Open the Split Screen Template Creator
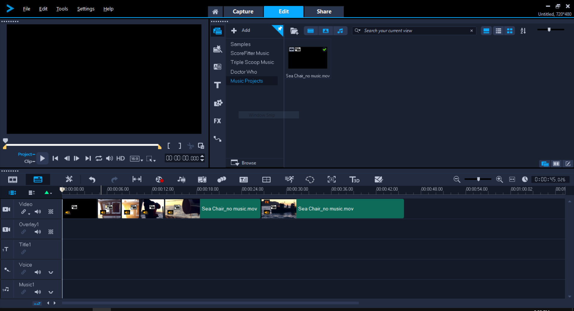Viewport: 574px width, 311px height. tap(266, 179)
